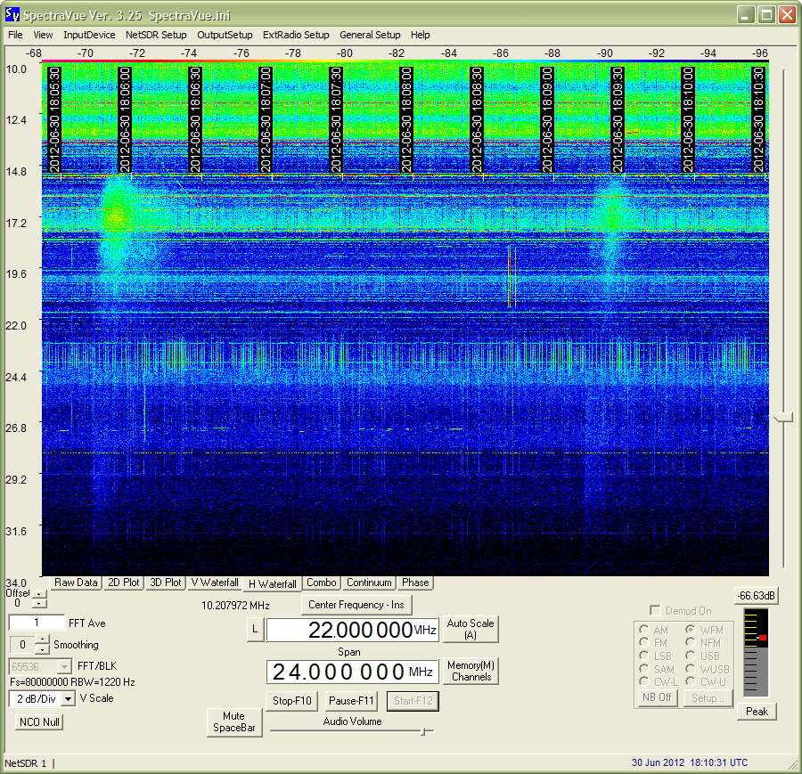802x774 pixels.
Task: Open the File menu
Action: pos(15,35)
